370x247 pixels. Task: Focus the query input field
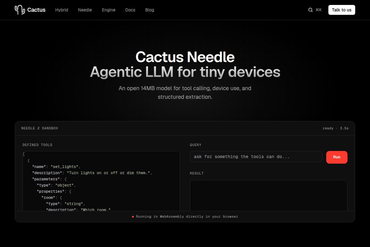click(x=256, y=157)
